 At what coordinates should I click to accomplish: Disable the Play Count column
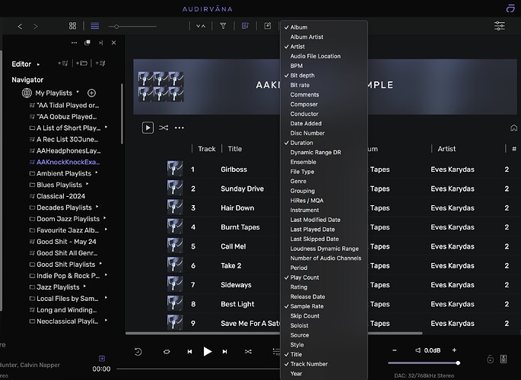[304, 277]
